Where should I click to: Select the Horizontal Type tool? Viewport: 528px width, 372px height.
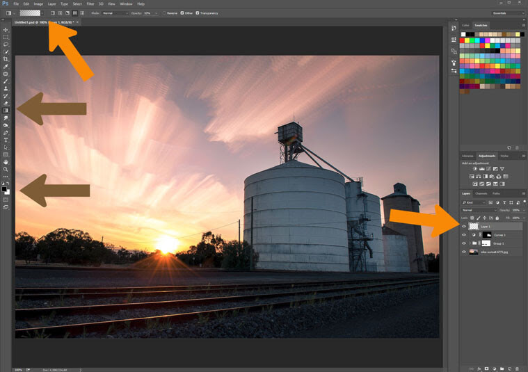pyautogui.click(x=6, y=140)
